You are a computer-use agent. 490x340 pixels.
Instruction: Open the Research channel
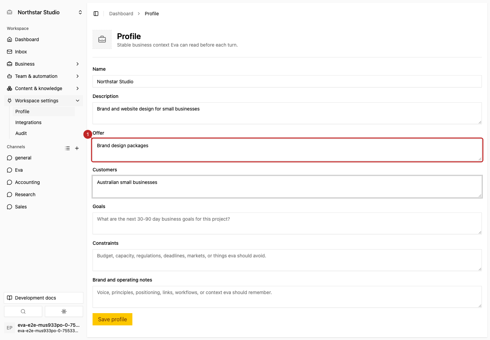pos(44,194)
